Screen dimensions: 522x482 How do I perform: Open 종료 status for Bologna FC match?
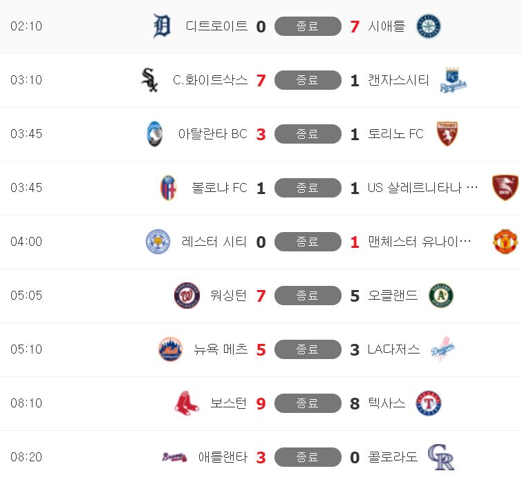click(x=308, y=188)
